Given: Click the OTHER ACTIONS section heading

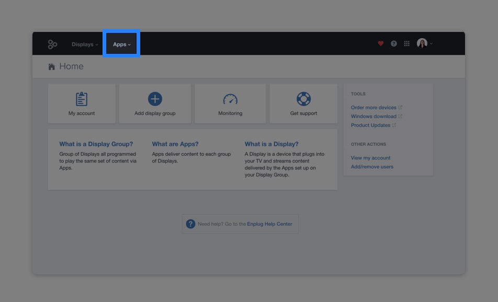Looking at the screenshot, I should click(368, 144).
